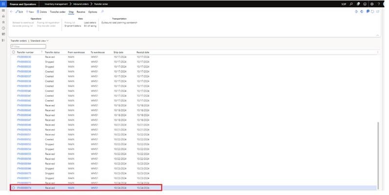Open transfer order ITH00000044 link
This screenshot has width=389, height=195.
[24, 105]
